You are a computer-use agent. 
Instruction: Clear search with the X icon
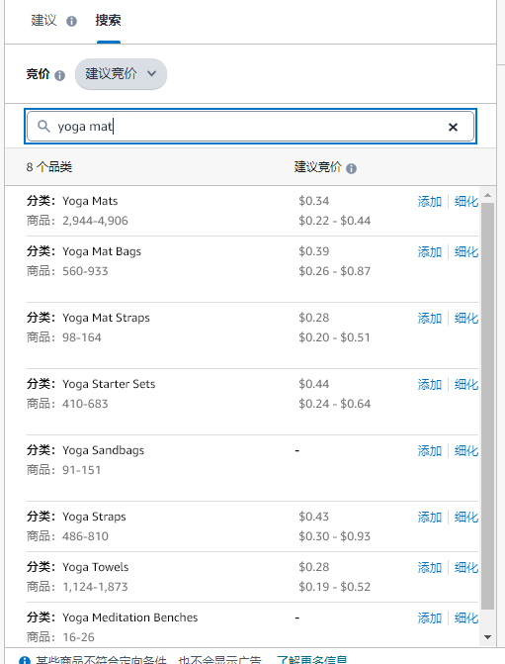[453, 127]
